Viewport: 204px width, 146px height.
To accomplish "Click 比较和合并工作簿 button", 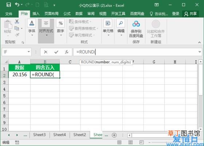I will [156, 29].
